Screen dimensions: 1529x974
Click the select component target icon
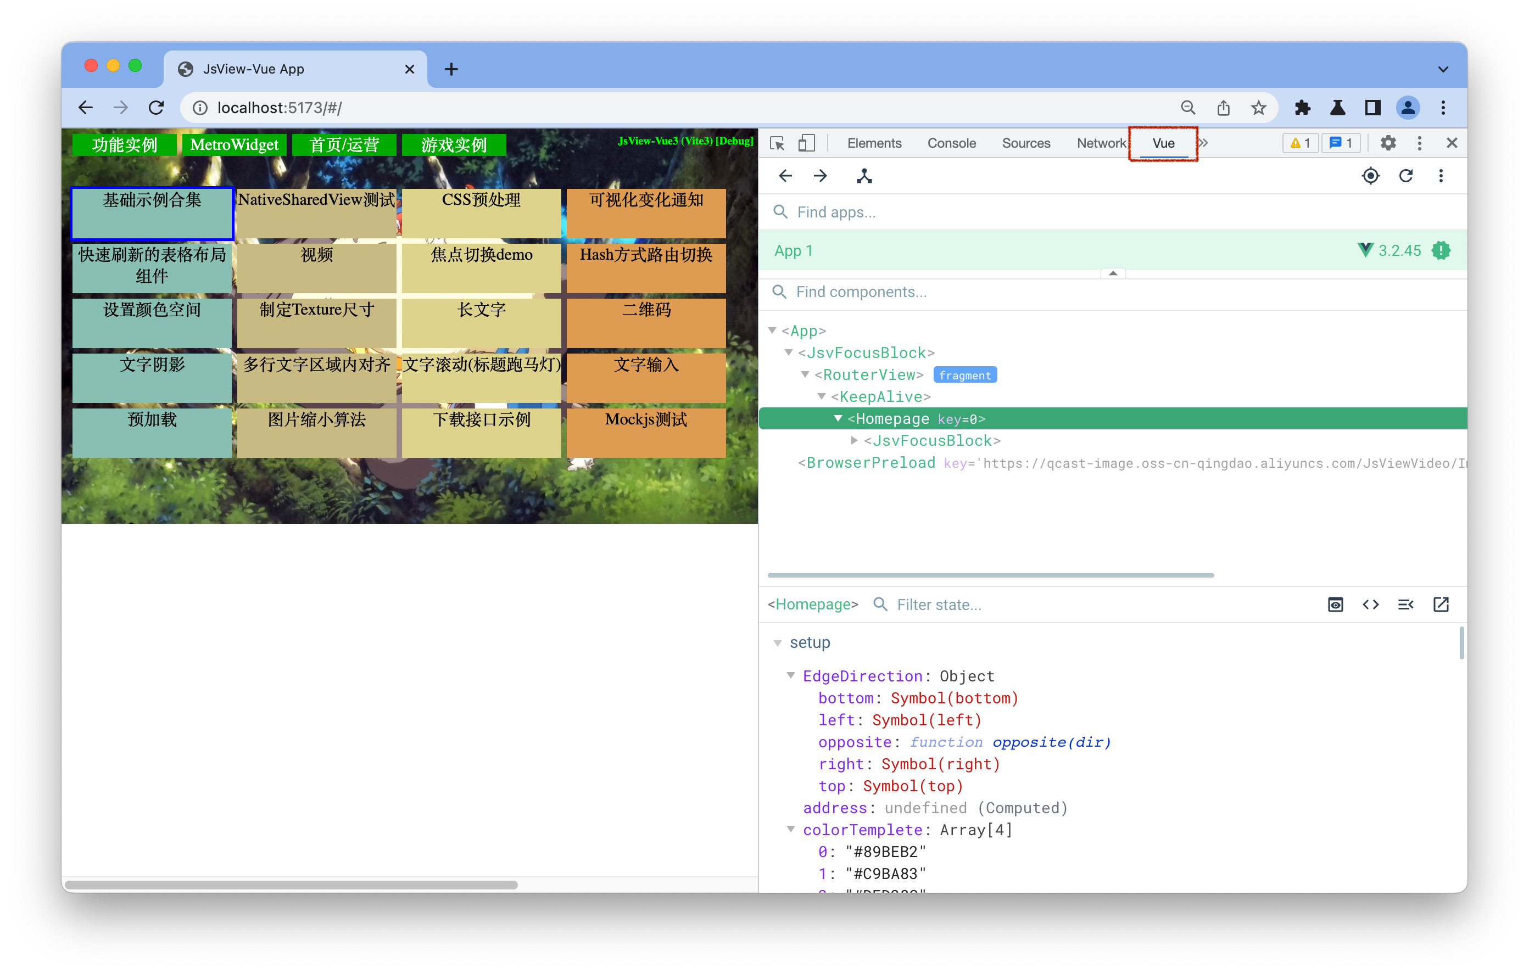[1370, 176]
